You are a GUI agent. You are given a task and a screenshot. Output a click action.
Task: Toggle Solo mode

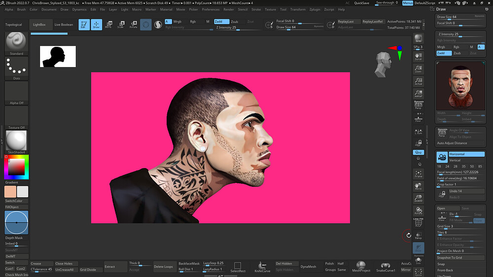click(418, 260)
